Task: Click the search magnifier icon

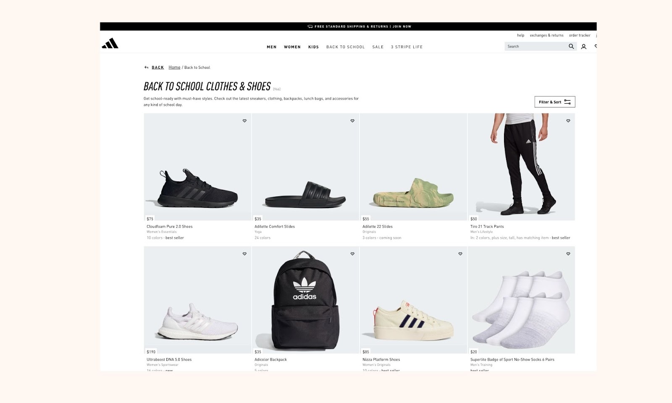Action: [x=571, y=47]
